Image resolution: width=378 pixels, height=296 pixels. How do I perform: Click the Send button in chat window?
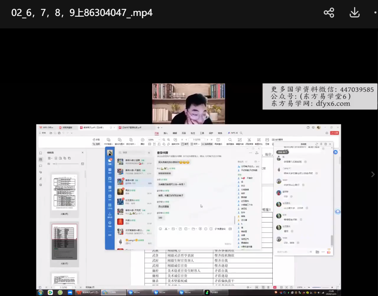pyautogui.click(x=227, y=244)
